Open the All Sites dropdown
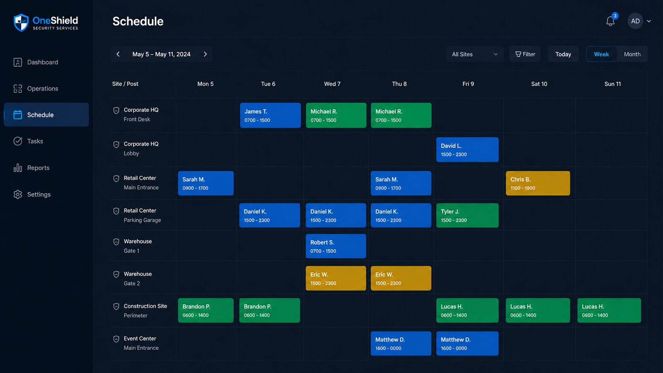 coord(475,54)
